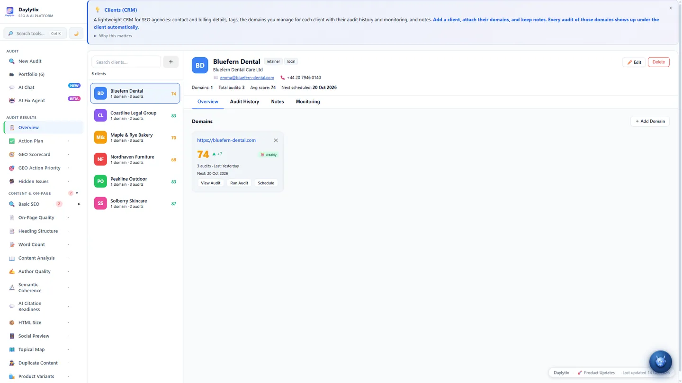Screen dimensions: 682x383
Task: Click the Daylytix logo icon
Action: click(9, 12)
